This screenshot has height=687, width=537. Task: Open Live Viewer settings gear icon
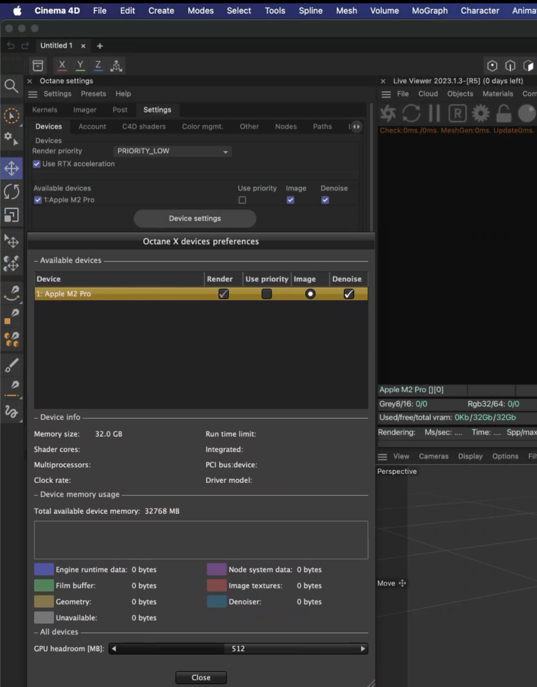point(480,114)
